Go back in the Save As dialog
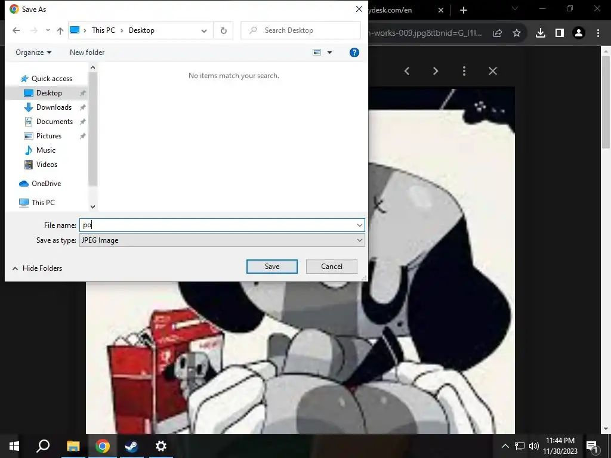The height and width of the screenshot is (458, 611). click(x=16, y=30)
